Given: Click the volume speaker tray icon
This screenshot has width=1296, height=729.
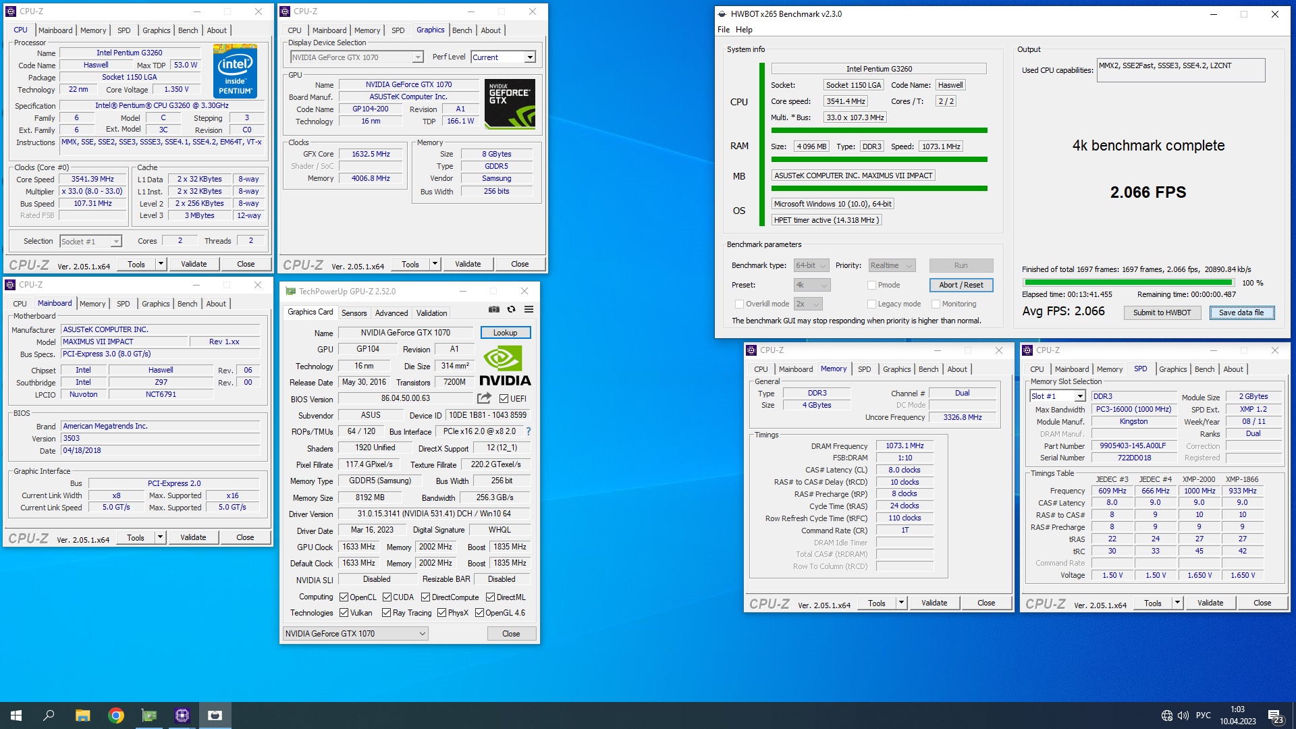Looking at the screenshot, I should tap(1183, 715).
